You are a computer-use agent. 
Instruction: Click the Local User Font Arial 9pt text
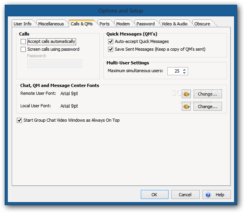coord(69,106)
